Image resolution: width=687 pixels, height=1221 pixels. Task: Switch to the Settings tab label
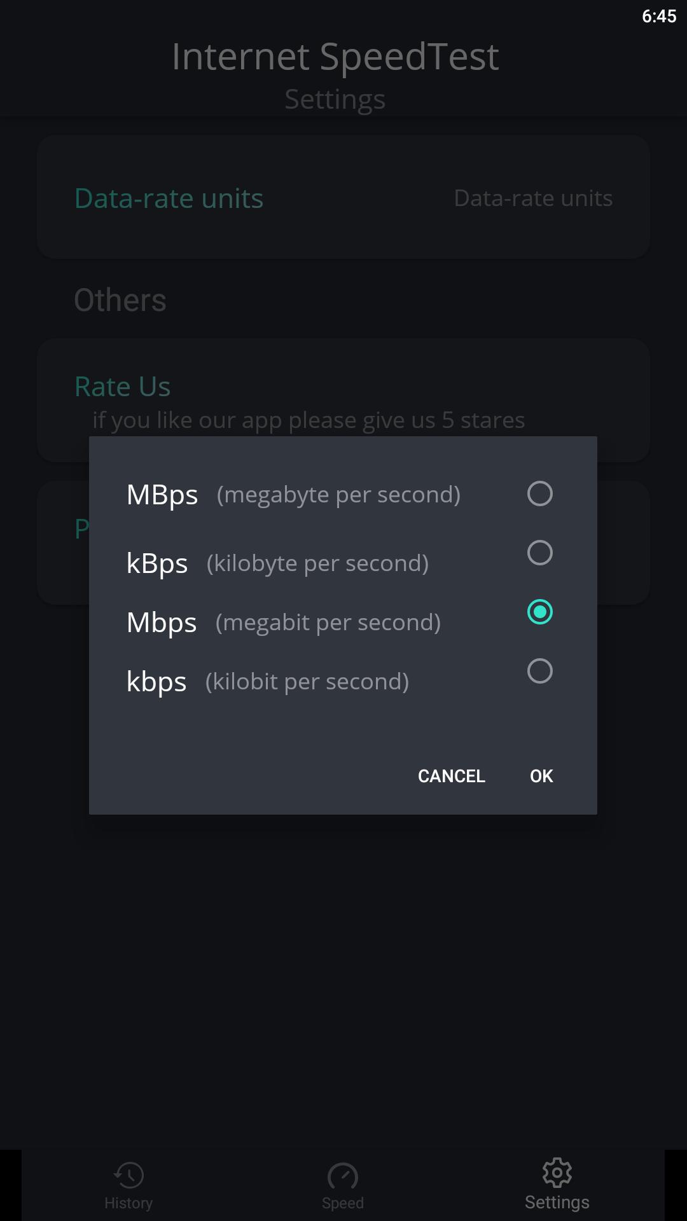(x=557, y=1203)
